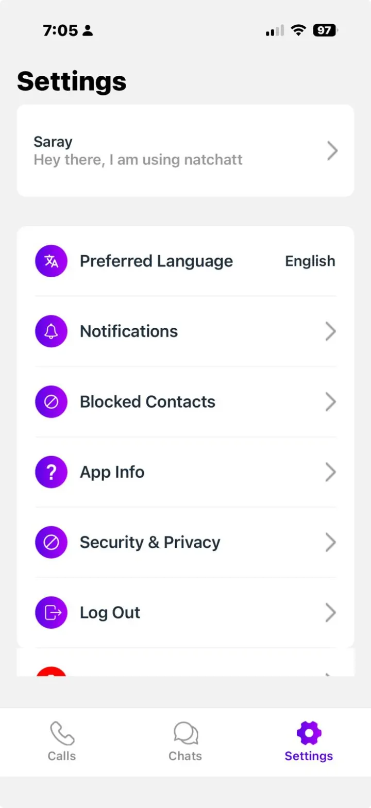Tap the partially visible red icon

(x=51, y=671)
